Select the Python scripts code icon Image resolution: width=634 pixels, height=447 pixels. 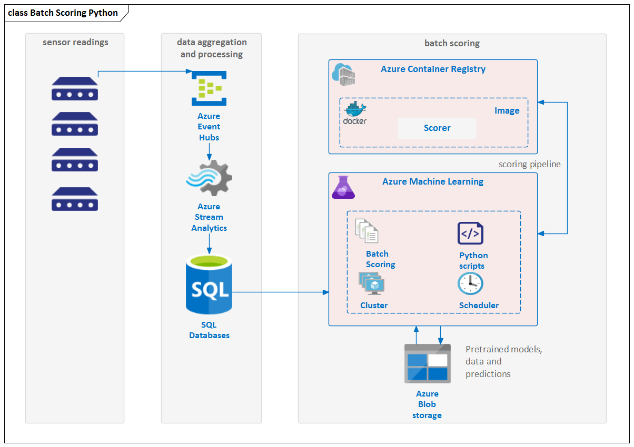coord(470,233)
